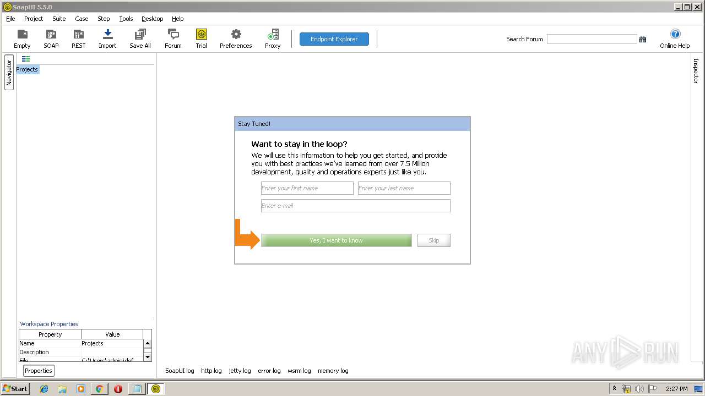Open the memory log tab

point(333,371)
